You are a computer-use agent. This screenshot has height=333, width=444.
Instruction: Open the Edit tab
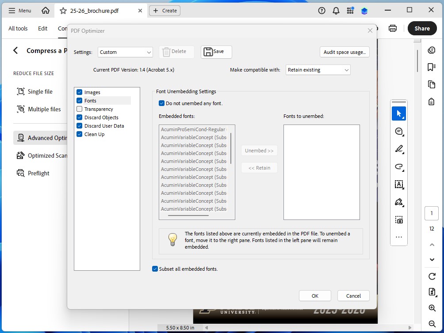pyautogui.click(x=42, y=28)
